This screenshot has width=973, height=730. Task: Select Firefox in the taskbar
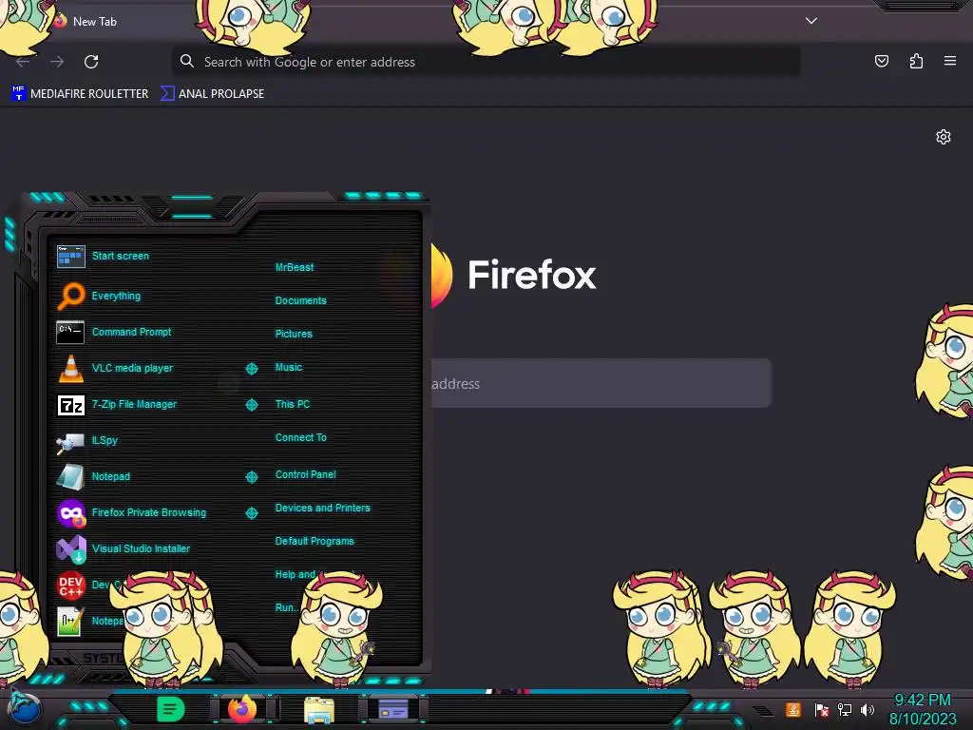click(242, 709)
